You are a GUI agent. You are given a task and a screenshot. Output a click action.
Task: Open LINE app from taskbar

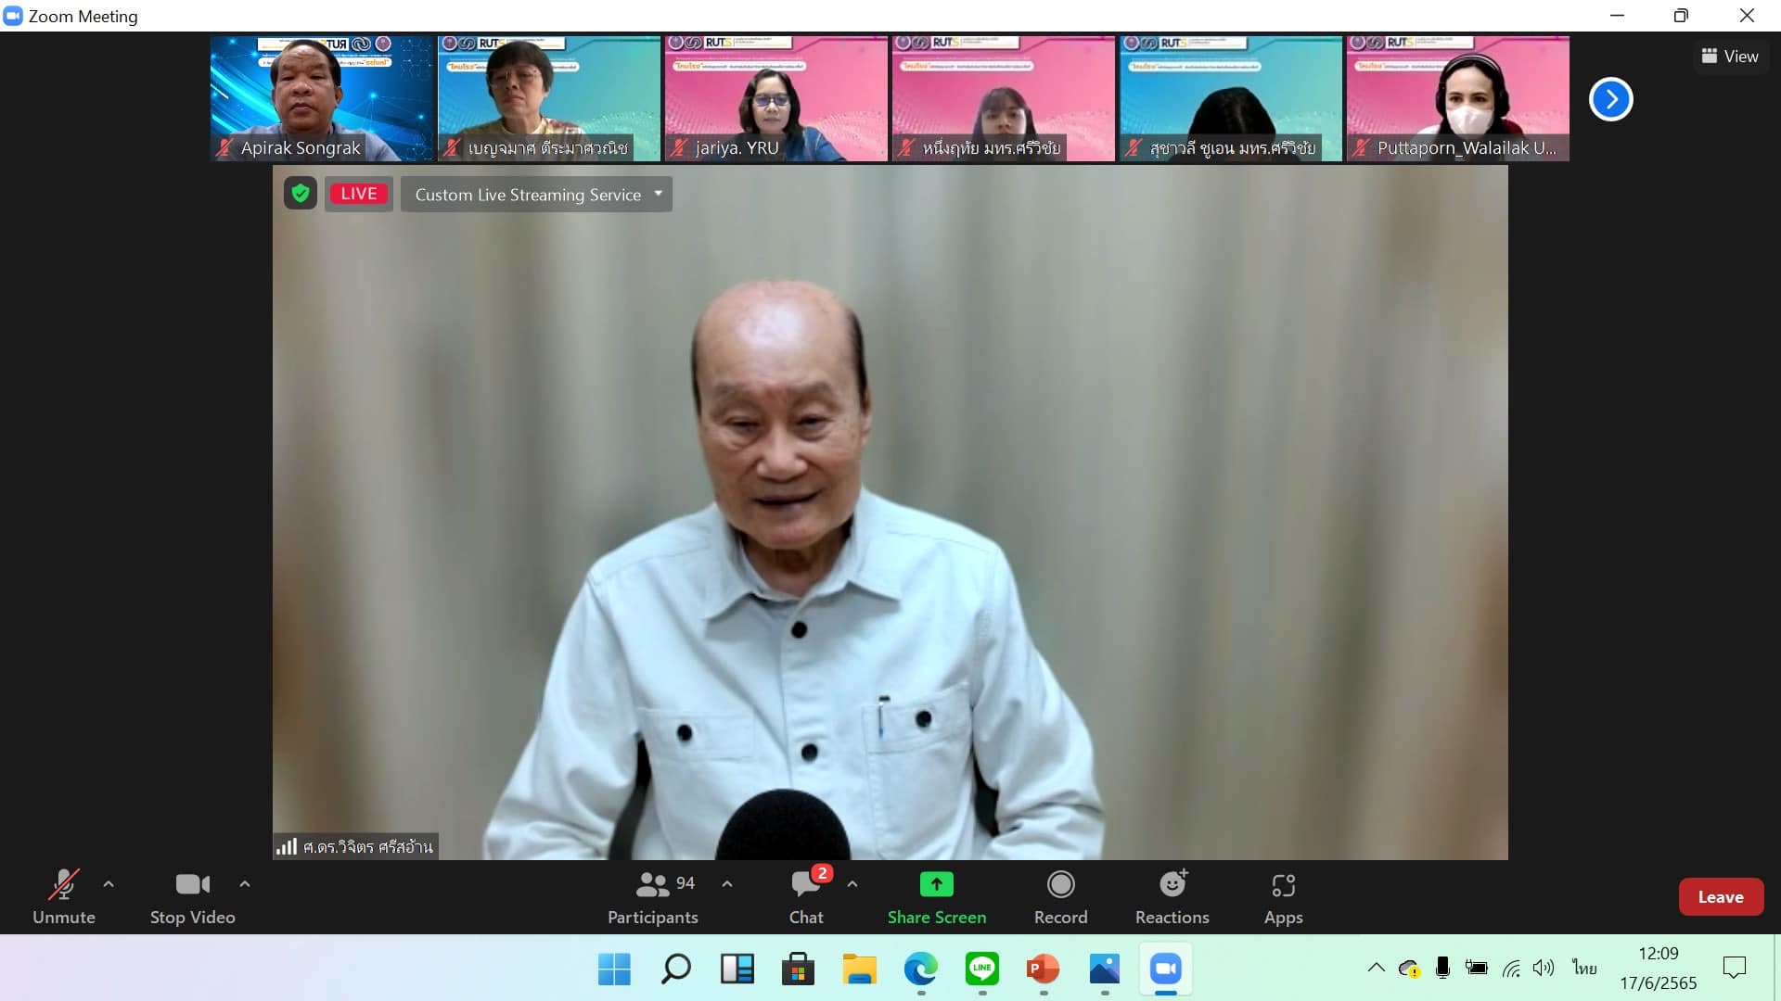(x=982, y=969)
